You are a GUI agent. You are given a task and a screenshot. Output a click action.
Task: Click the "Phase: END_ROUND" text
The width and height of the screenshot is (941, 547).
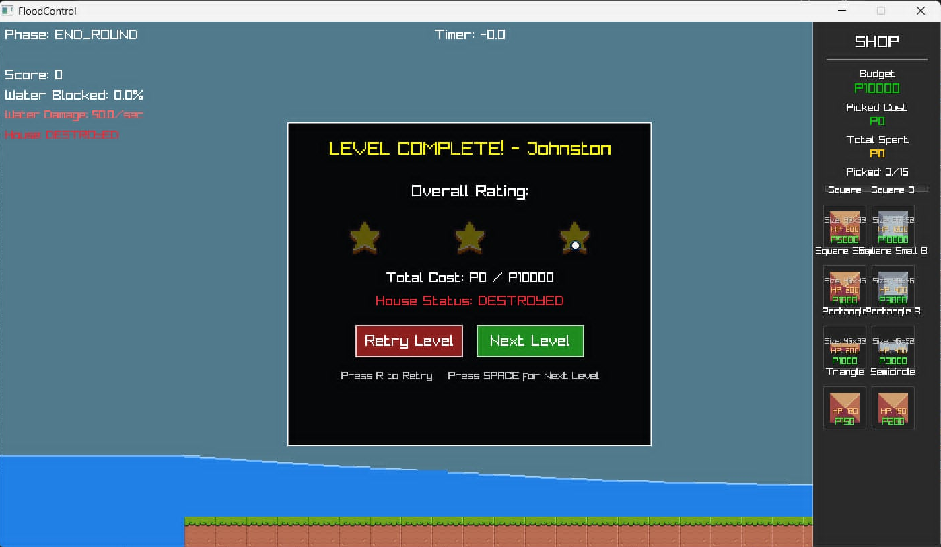coord(71,34)
